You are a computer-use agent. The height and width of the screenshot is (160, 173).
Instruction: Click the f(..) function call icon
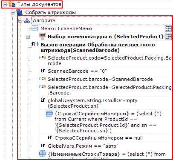pos(35,44)
